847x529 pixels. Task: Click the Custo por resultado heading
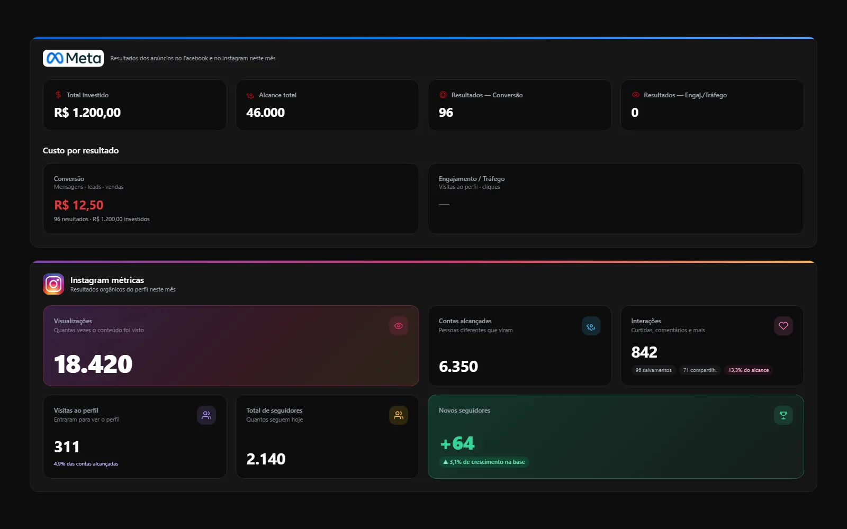[x=80, y=151]
